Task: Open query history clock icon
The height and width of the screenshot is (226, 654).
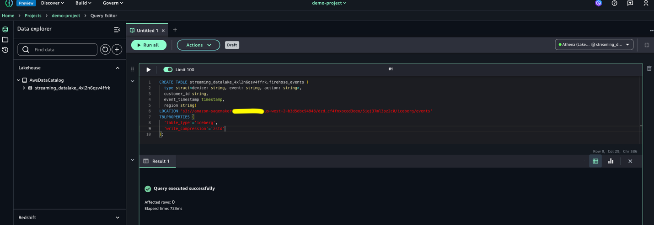Action: click(5, 50)
